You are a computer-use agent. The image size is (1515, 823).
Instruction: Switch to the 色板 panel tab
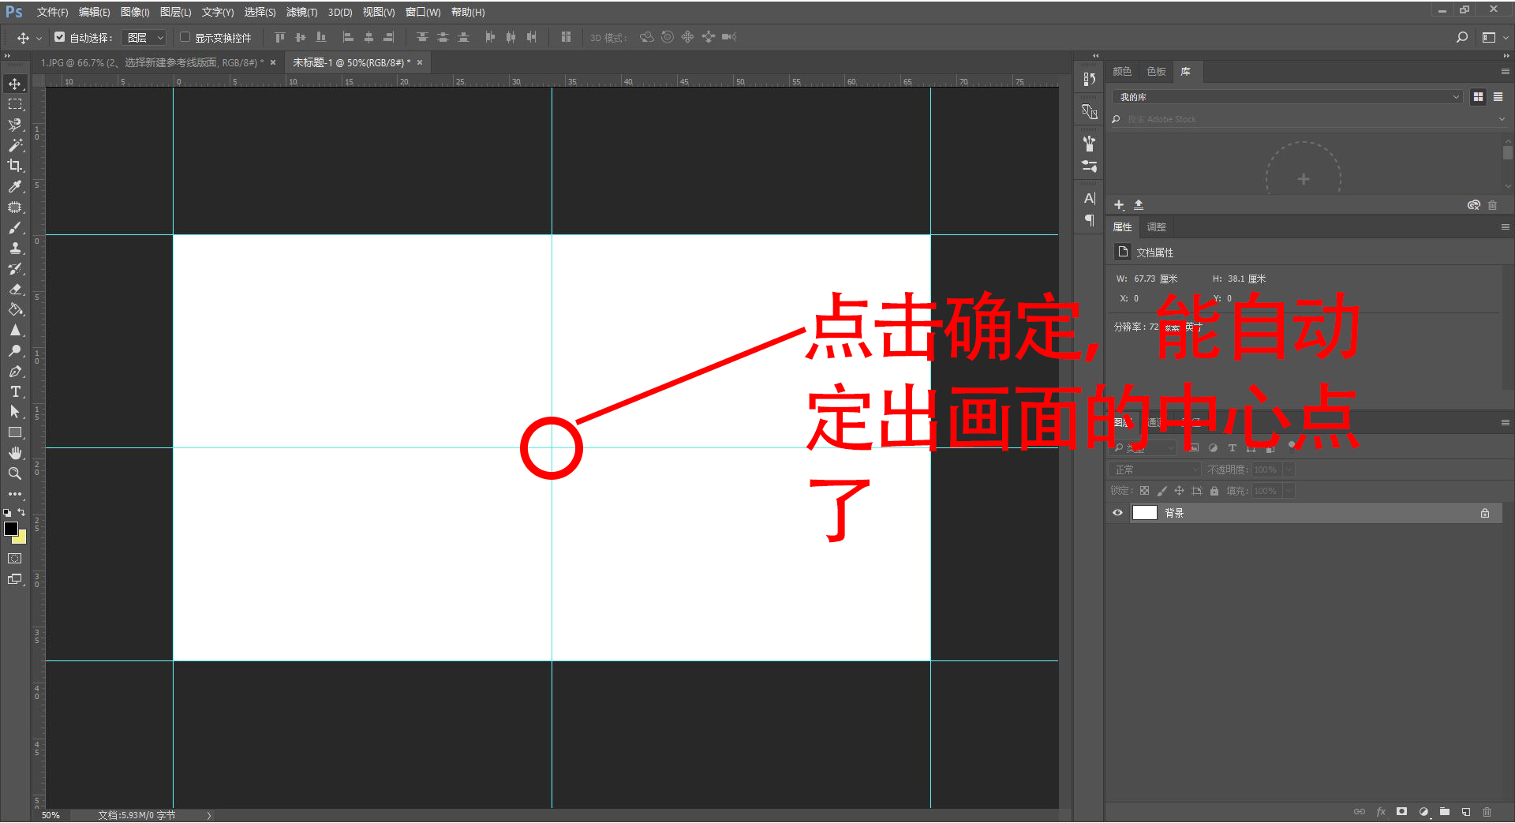pyautogui.click(x=1156, y=72)
